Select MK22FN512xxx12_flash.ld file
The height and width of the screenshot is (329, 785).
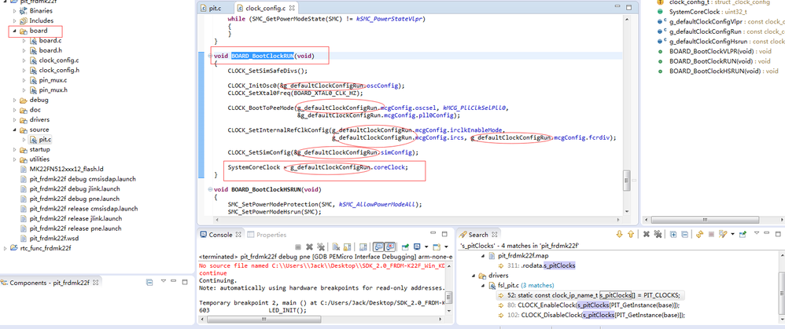click(x=61, y=169)
